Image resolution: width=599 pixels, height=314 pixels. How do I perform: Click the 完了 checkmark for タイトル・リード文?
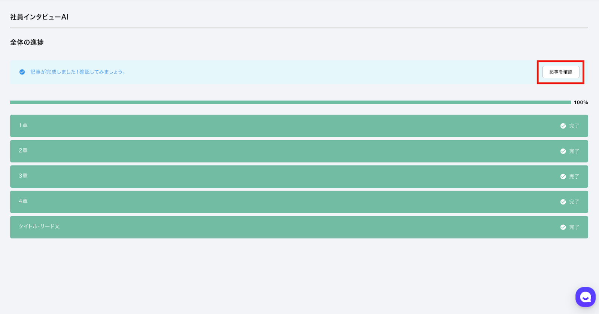tap(563, 227)
